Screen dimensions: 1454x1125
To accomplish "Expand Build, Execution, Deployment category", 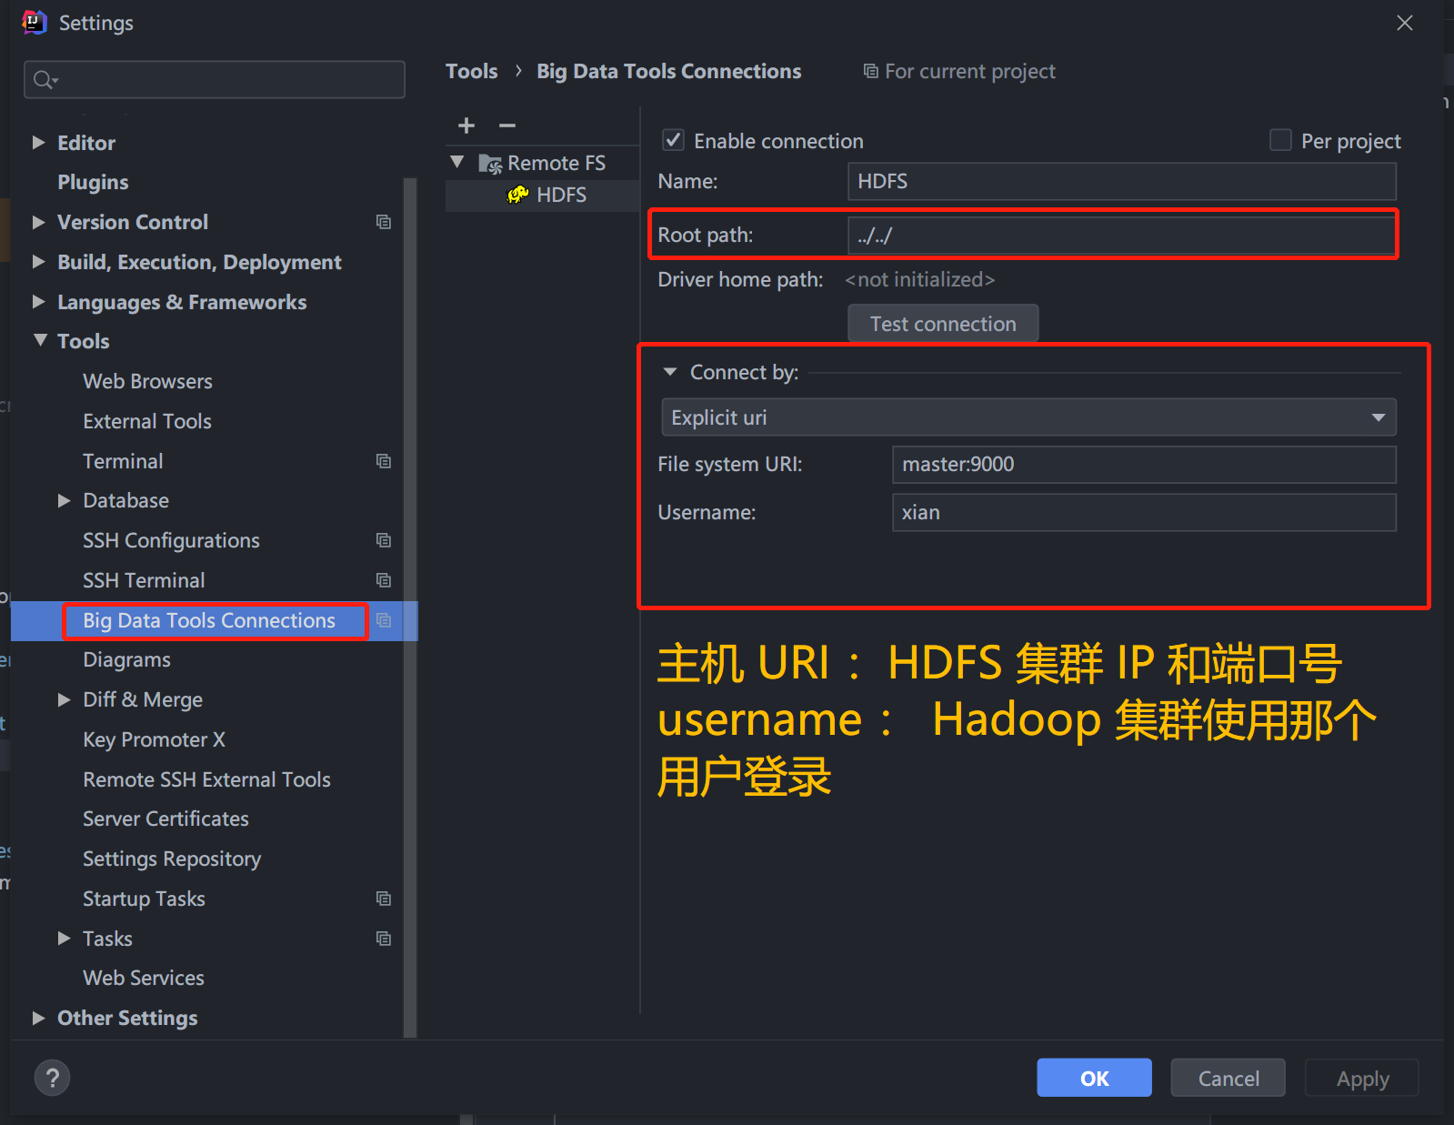I will (38, 262).
